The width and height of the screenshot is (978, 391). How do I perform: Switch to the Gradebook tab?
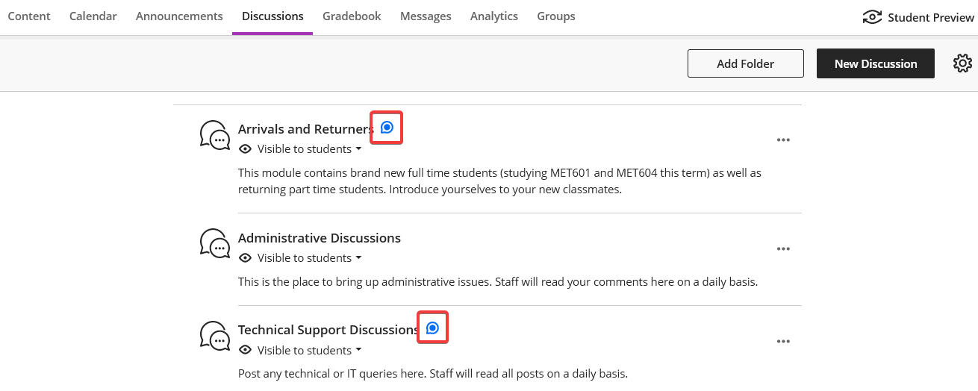click(x=352, y=16)
